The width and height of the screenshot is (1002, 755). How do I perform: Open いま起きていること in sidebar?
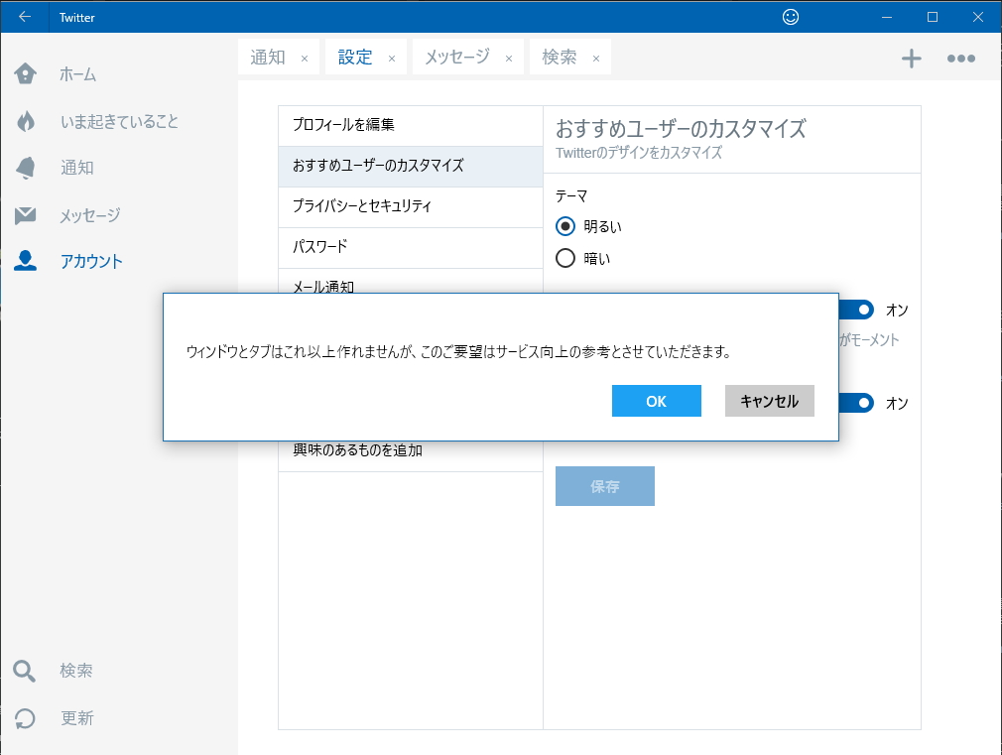coord(119,121)
